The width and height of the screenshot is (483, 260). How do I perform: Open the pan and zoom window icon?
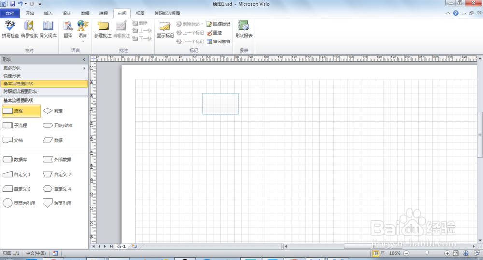466,253
